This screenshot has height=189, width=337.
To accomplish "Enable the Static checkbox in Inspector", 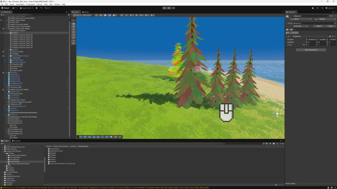I will coord(328,16).
